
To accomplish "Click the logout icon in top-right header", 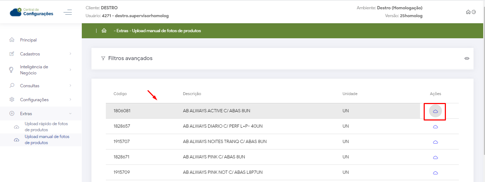I will [474, 12].
